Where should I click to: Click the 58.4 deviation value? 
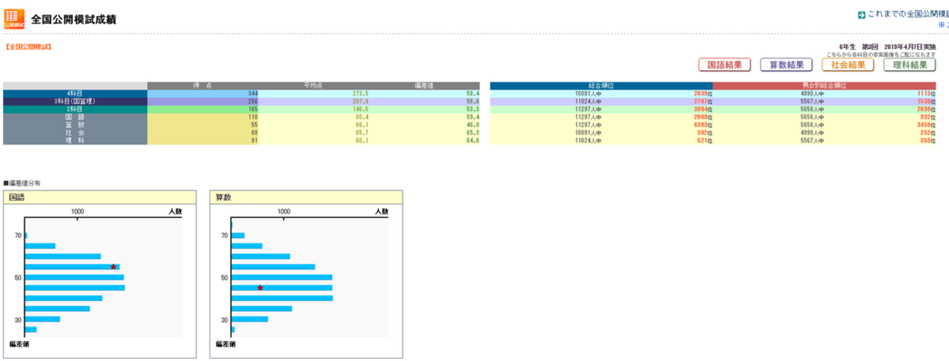pyautogui.click(x=472, y=93)
